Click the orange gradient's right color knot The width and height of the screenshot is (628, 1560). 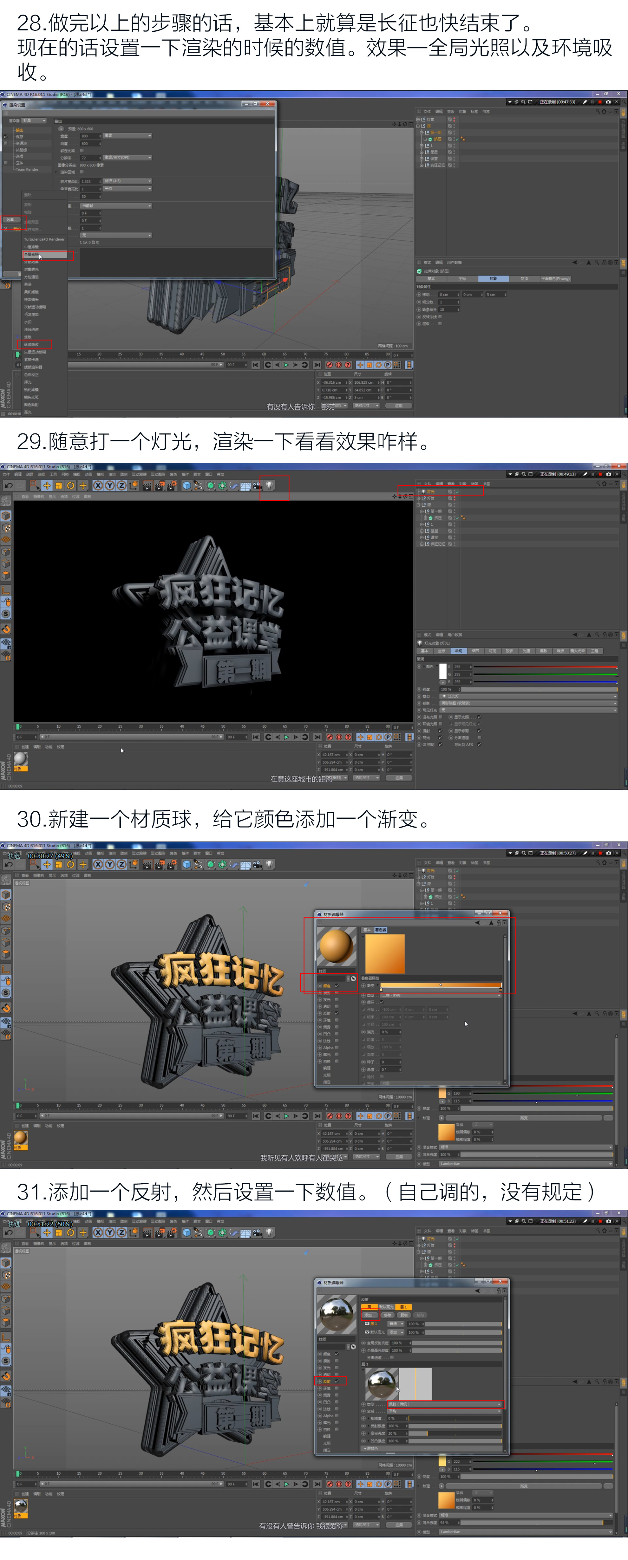click(x=500, y=989)
